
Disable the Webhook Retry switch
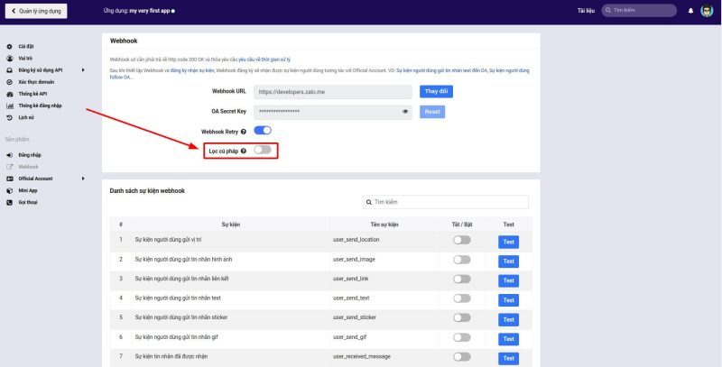click(263, 131)
